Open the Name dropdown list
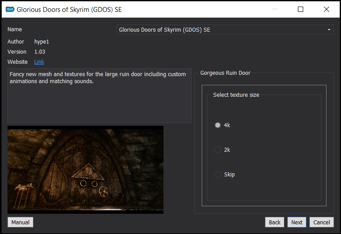 tap(225, 29)
